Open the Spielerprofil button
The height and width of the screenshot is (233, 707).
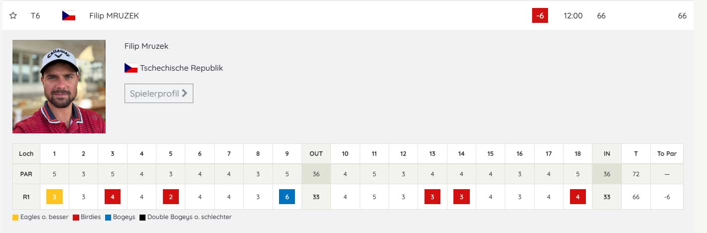158,93
